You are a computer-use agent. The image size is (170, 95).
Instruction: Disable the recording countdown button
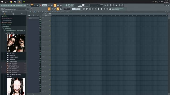coord(55,5)
